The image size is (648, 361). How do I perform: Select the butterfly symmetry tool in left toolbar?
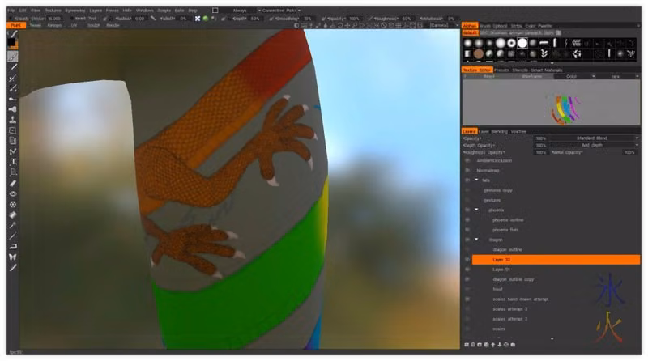[13, 257]
